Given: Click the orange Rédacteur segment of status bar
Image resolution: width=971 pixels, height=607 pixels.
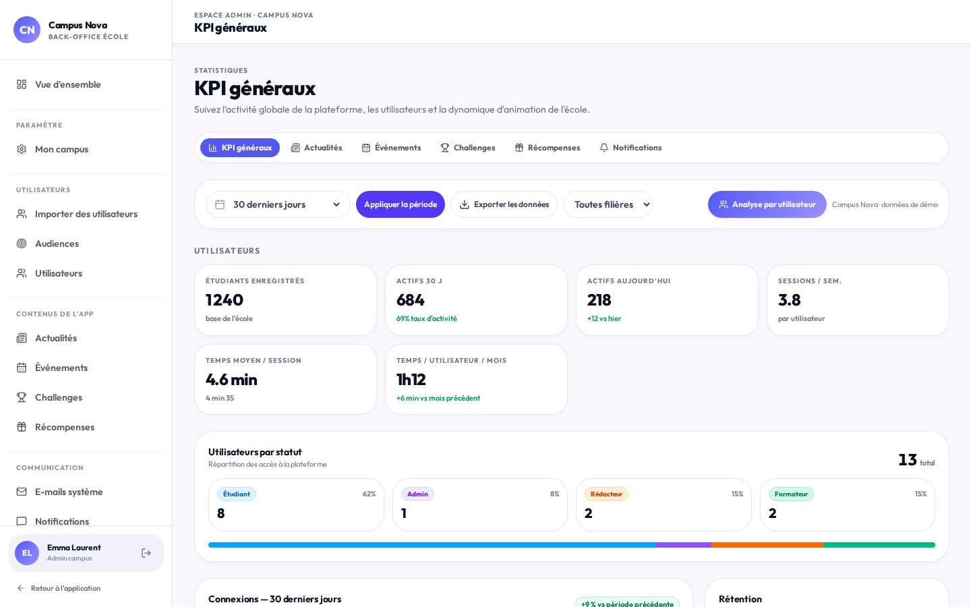Looking at the screenshot, I should coord(767,545).
